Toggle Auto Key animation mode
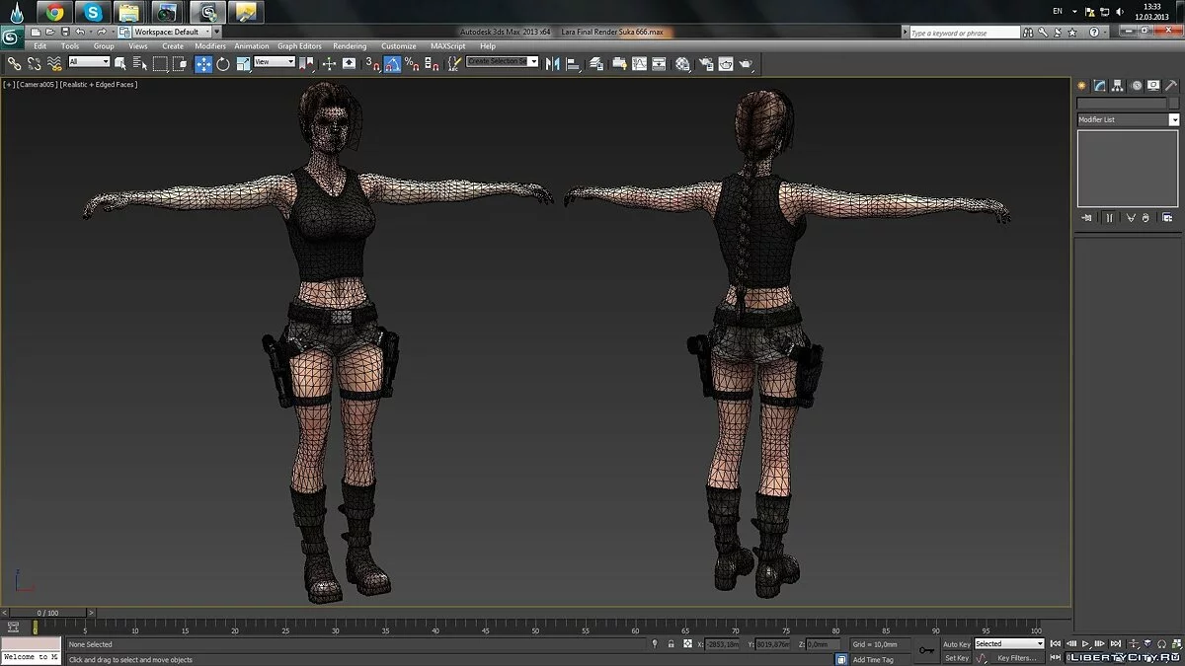 pyautogui.click(x=956, y=644)
